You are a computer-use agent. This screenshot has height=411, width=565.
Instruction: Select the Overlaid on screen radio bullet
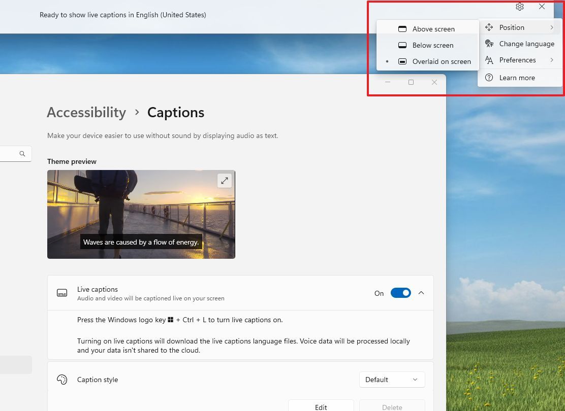point(387,61)
